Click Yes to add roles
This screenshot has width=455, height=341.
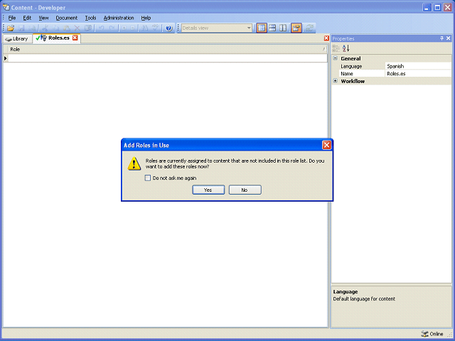pos(208,190)
